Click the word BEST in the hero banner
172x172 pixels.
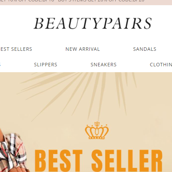[58, 161]
